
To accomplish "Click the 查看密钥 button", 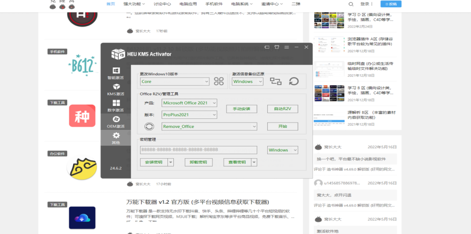I will [x=237, y=162].
